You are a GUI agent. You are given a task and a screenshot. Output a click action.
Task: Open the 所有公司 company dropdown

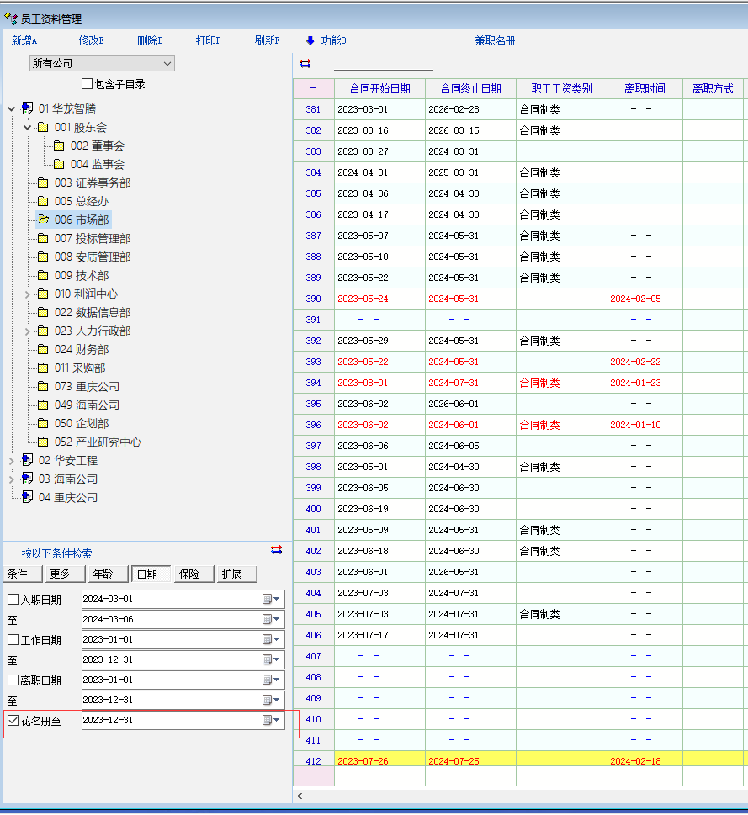point(168,63)
